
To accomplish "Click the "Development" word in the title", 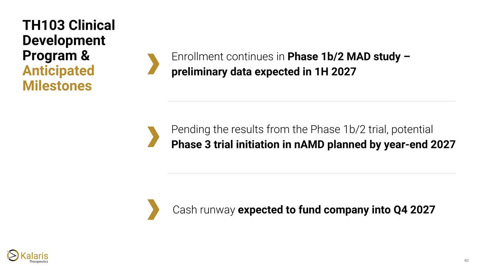I will [64, 40].
